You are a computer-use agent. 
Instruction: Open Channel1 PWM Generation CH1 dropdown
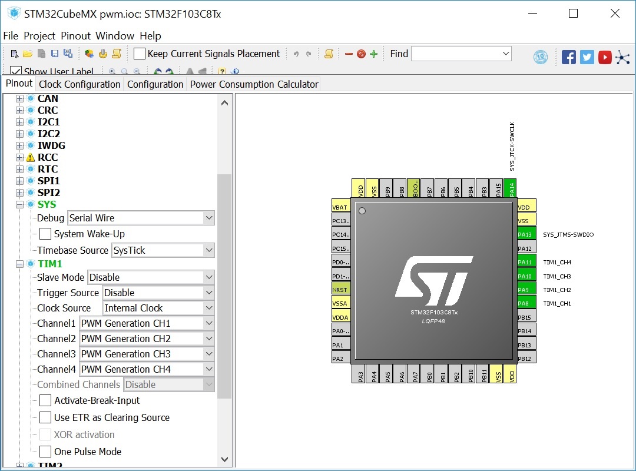pos(147,323)
